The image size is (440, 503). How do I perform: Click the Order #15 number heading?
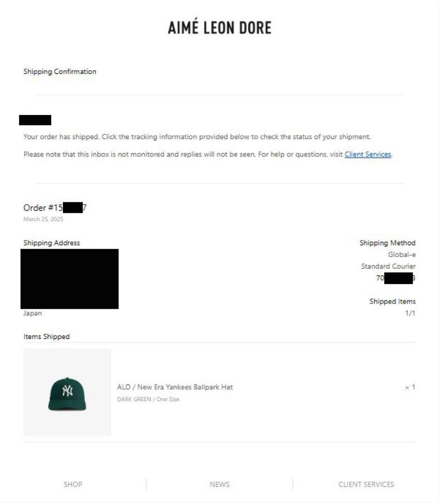(55, 208)
